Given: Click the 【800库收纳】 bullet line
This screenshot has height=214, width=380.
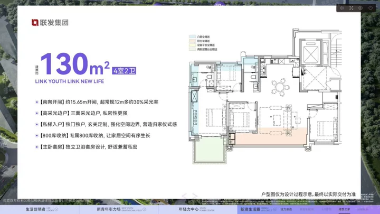Looking at the screenshot, I should pyautogui.click(x=92, y=135).
